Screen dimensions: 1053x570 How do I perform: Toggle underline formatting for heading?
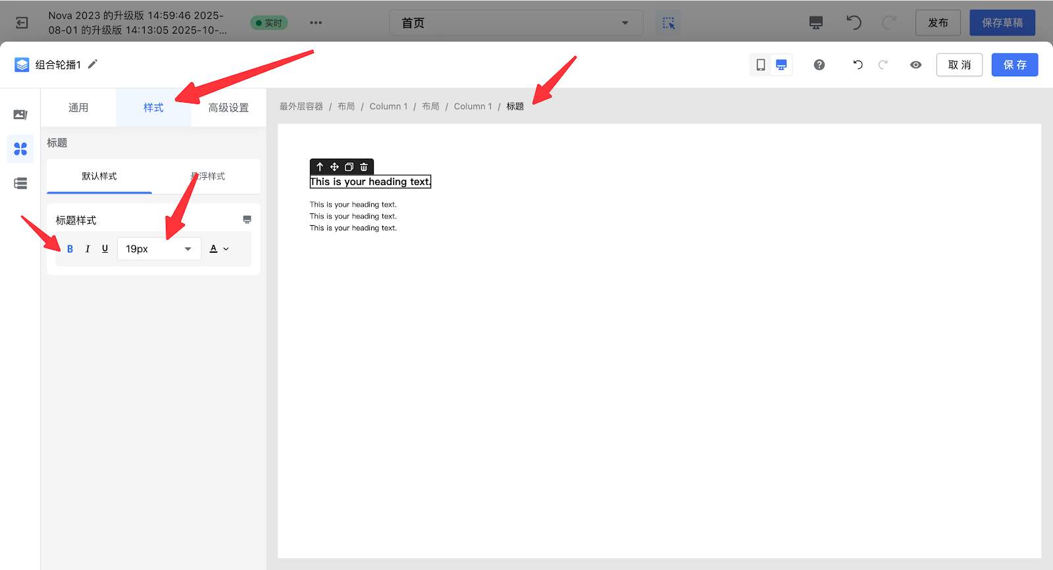point(105,249)
